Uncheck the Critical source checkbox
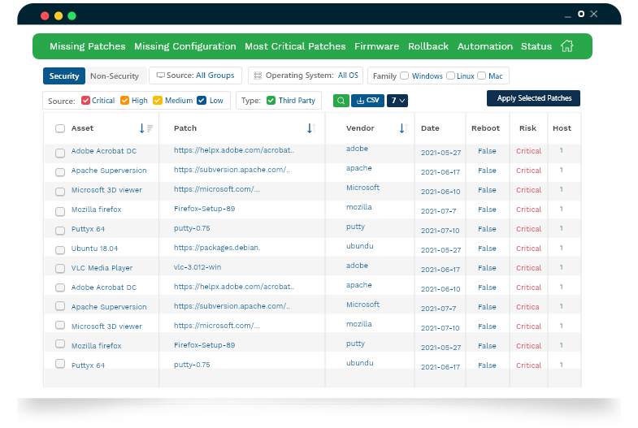This screenshot has height=428, width=638. coord(85,101)
